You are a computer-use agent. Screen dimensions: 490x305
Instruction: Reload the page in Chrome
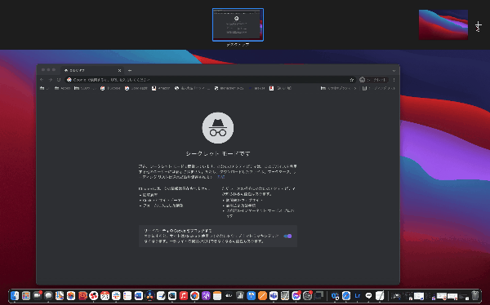click(x=59, y=80)
